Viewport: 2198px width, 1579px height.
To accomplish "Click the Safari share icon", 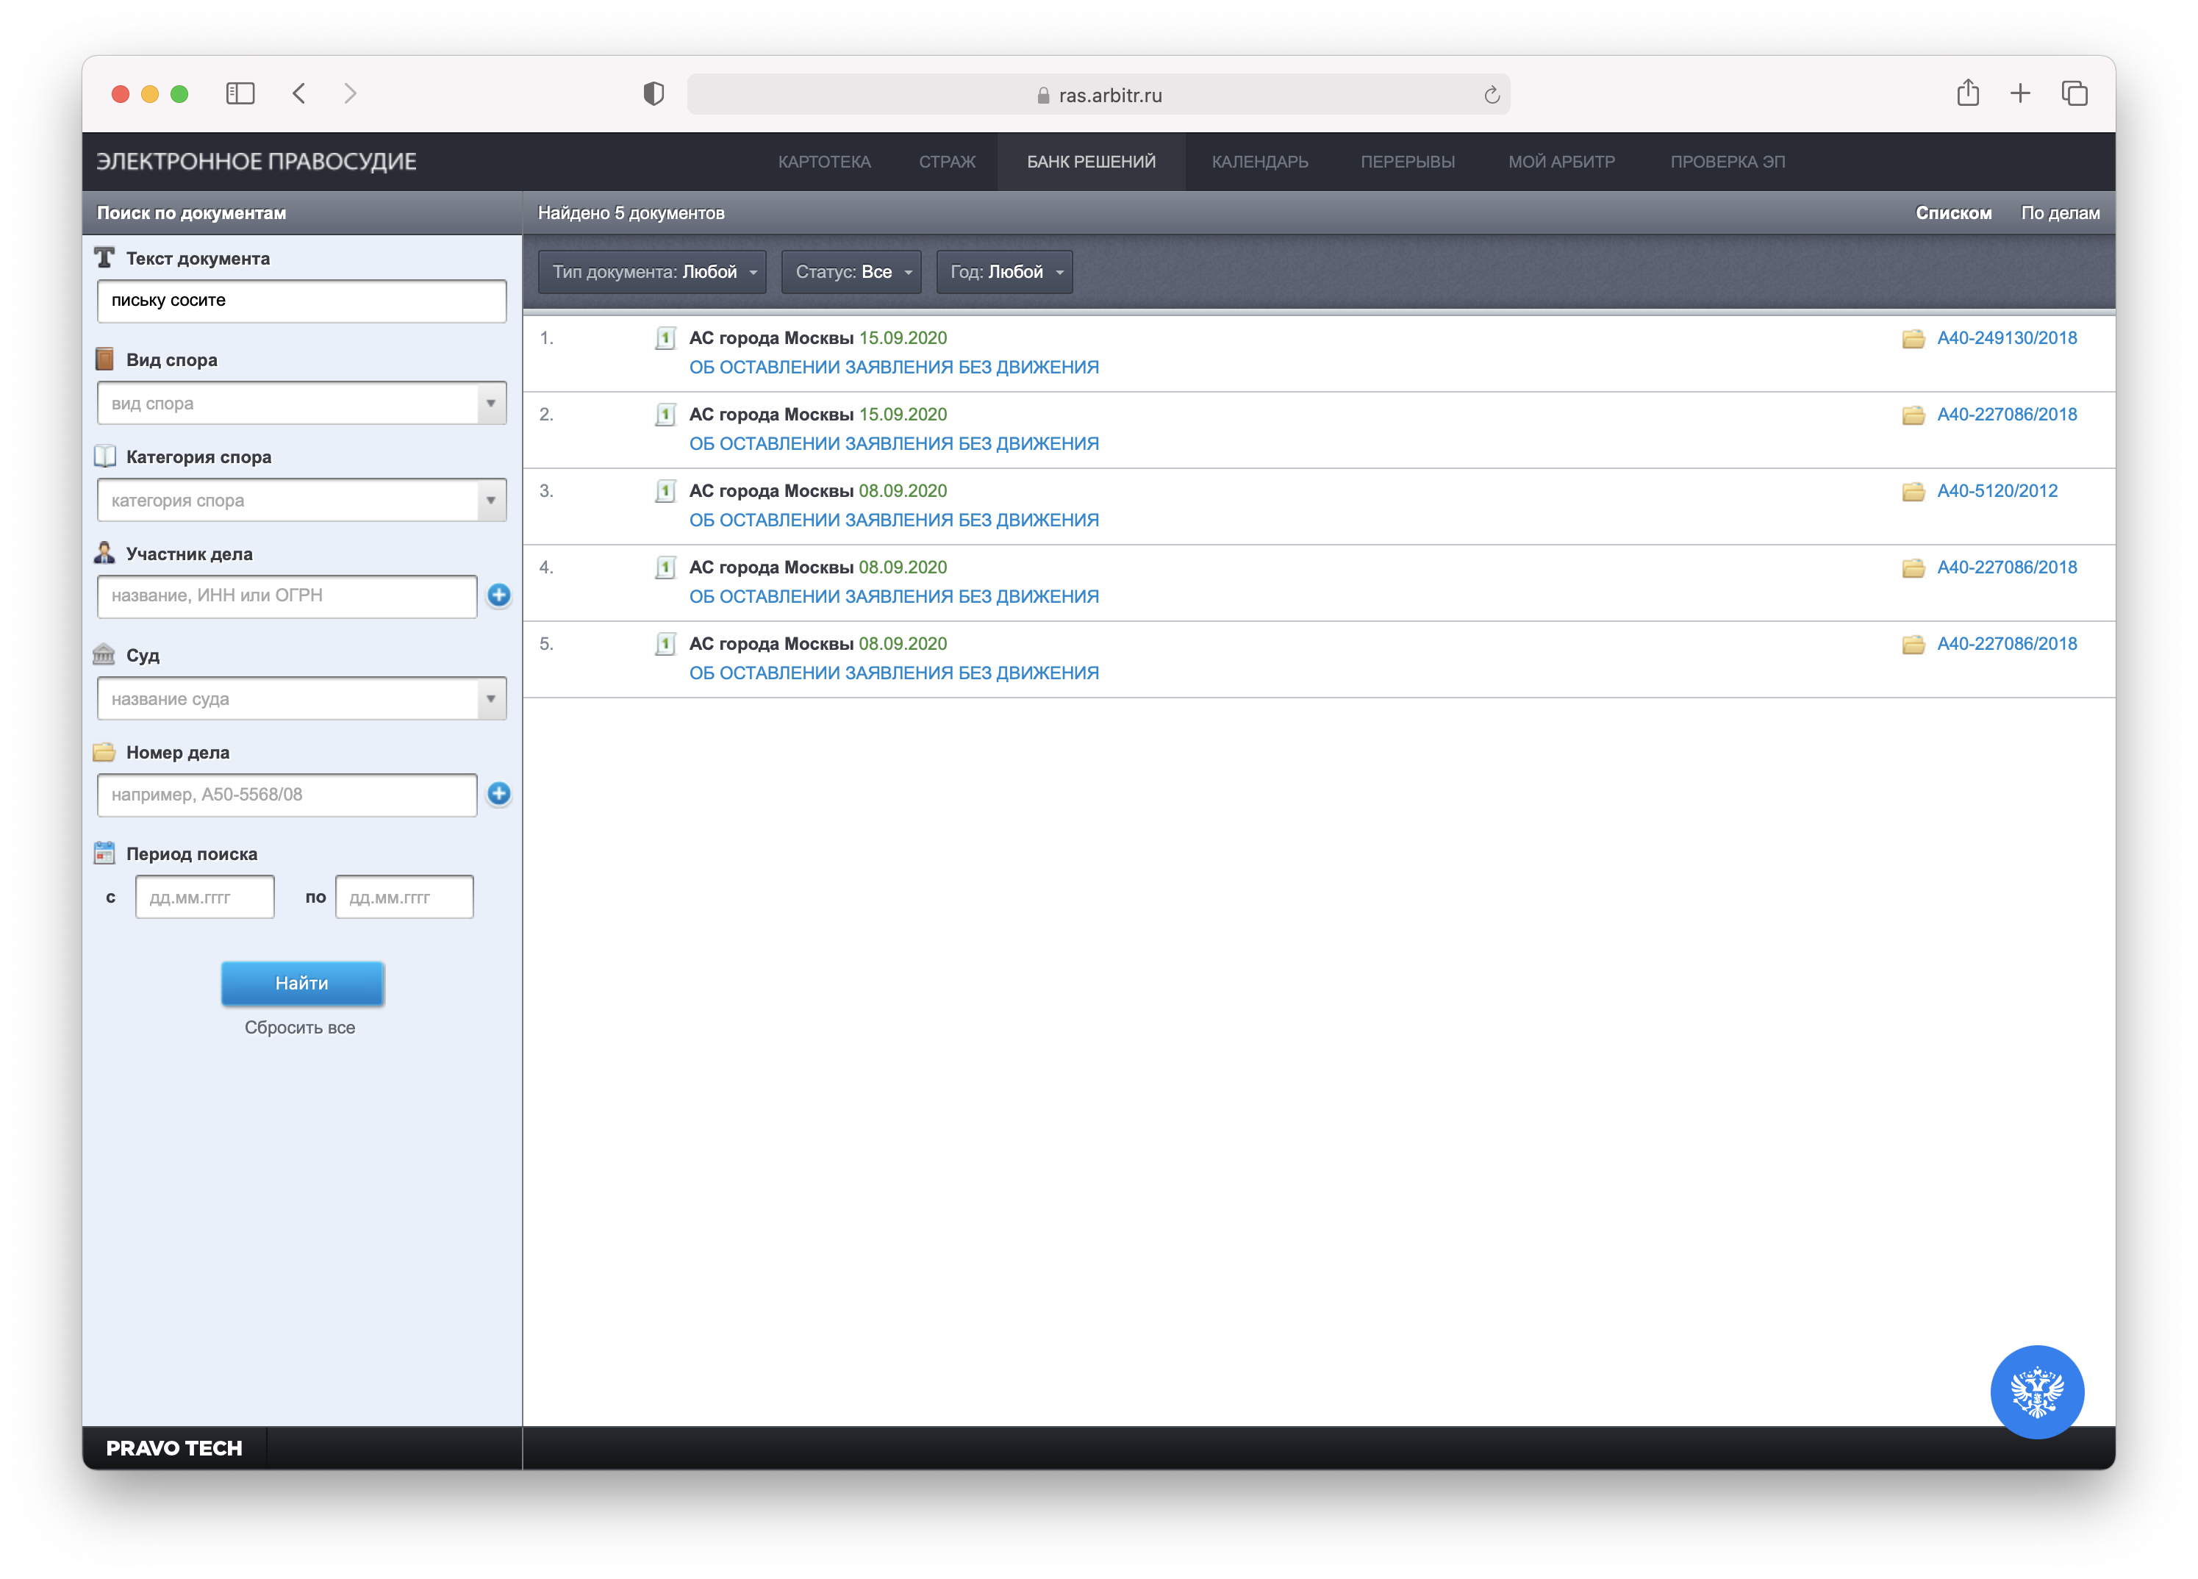I will [1967, 94].
